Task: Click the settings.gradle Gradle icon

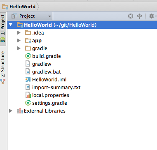Action: pos(28,103)
